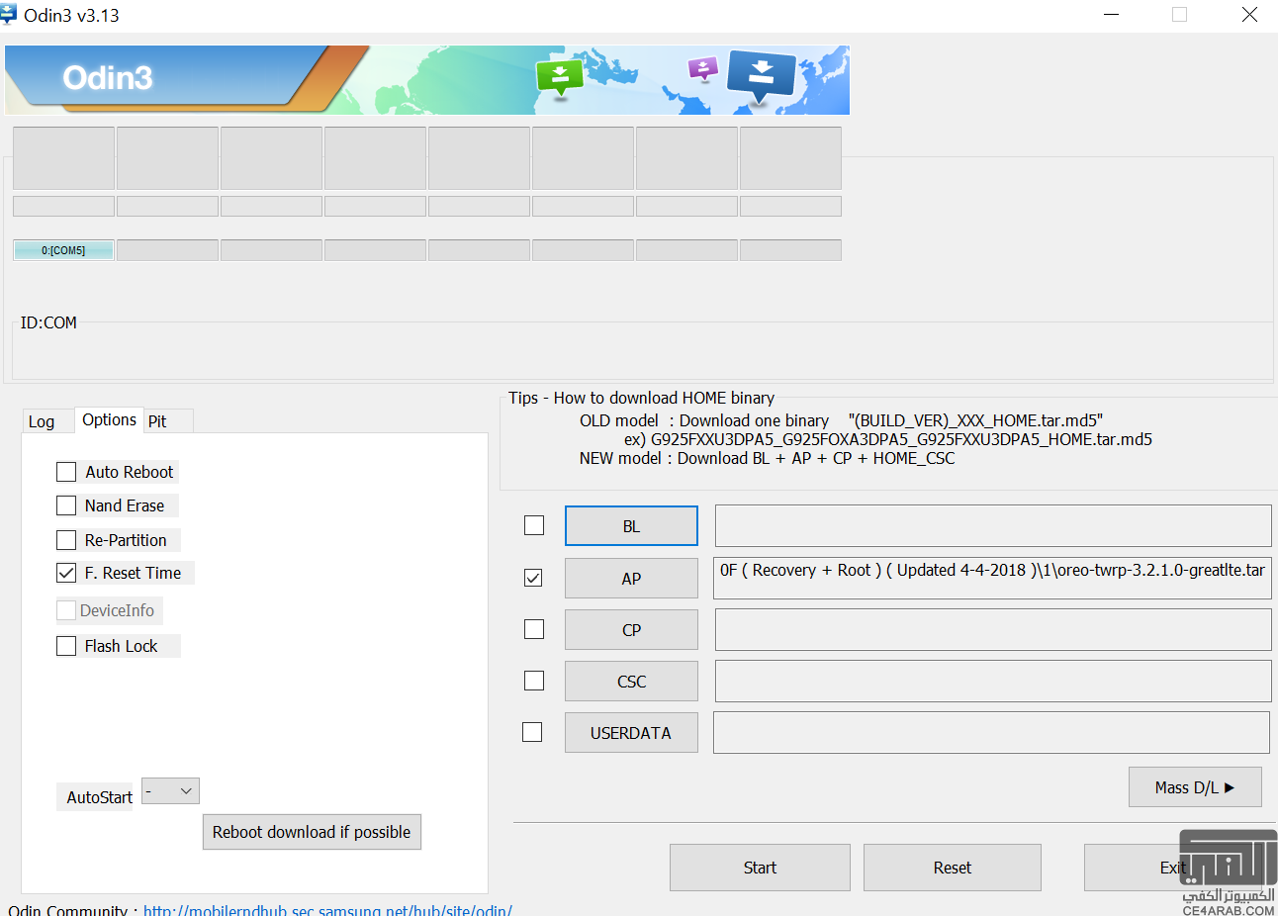Enable the Nand Erase checkbox

[66, 505]
